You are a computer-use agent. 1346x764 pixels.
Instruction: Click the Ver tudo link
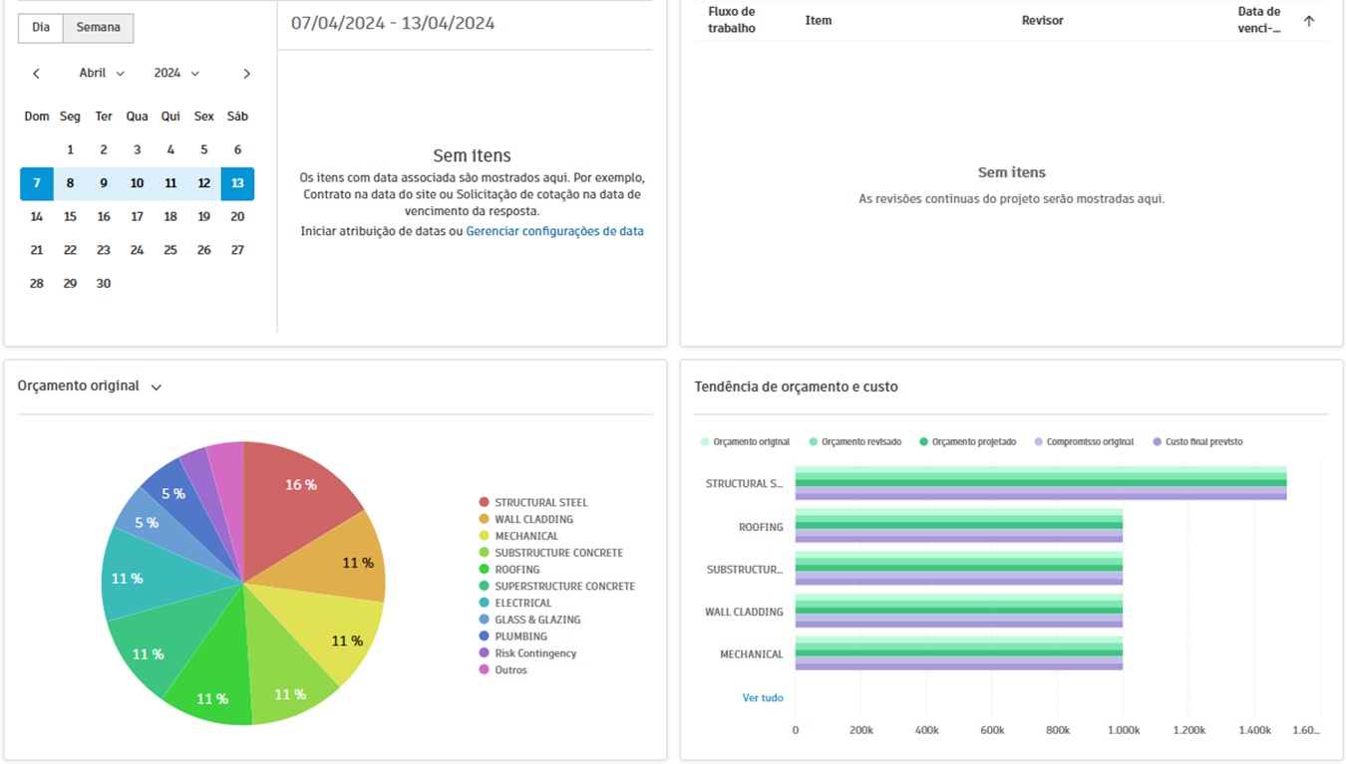(x=763, y=698)
